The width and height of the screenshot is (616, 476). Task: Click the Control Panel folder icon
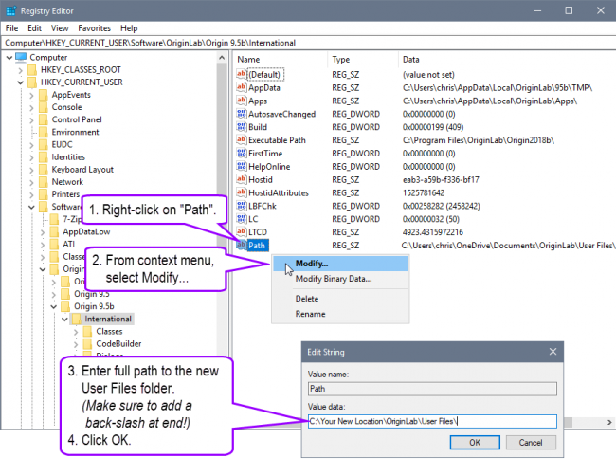[43, 119]
